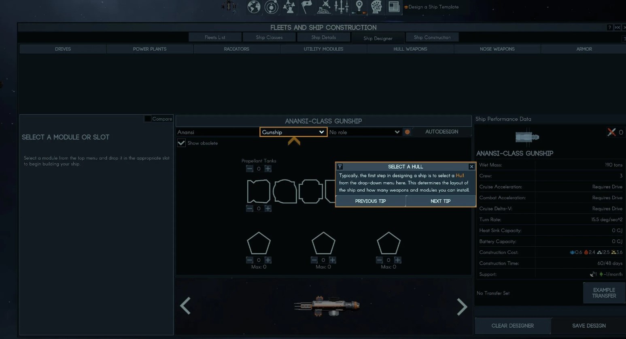Uncheck the Show obsolete checkbox
The height and width of the screenshot is (339, 626).
[181, 143]
